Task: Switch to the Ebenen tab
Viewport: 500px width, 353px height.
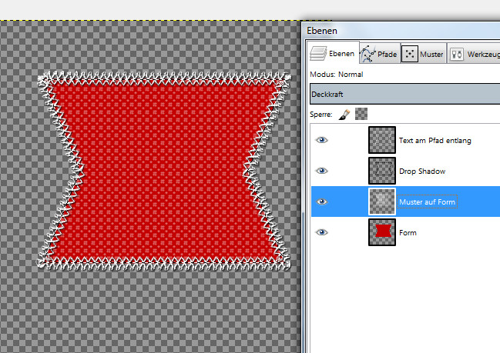Action: (331, 54)
